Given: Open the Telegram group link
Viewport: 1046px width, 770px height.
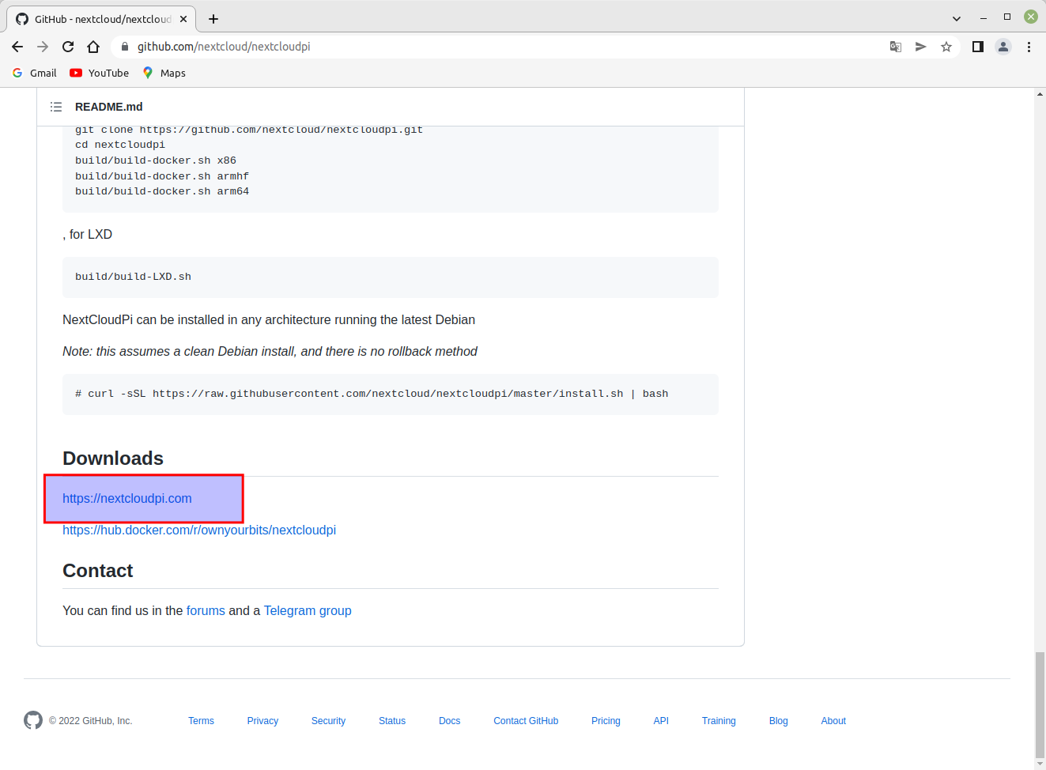Looking at the screenshot, I should coord(308,610).
